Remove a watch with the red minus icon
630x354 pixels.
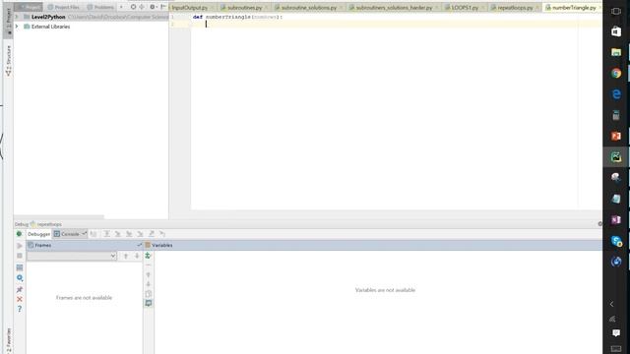click(149, 265)
